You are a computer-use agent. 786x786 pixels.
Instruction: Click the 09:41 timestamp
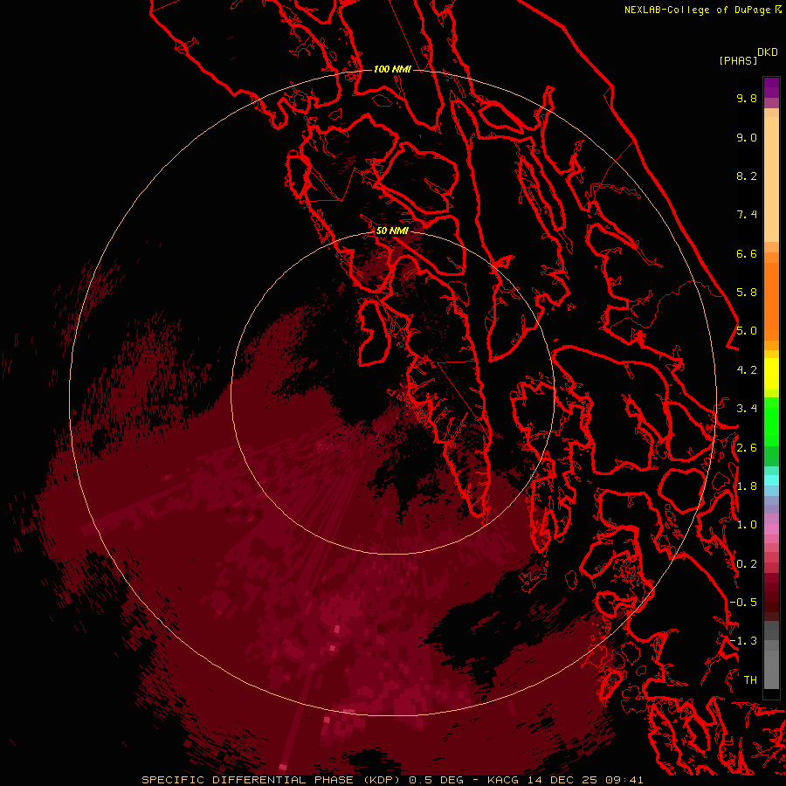point(624,780)
